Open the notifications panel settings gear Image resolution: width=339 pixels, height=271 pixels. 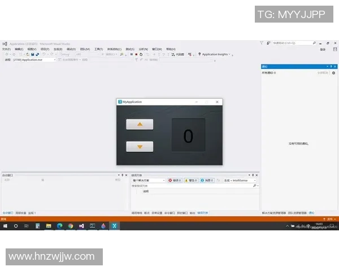(333, 73)
